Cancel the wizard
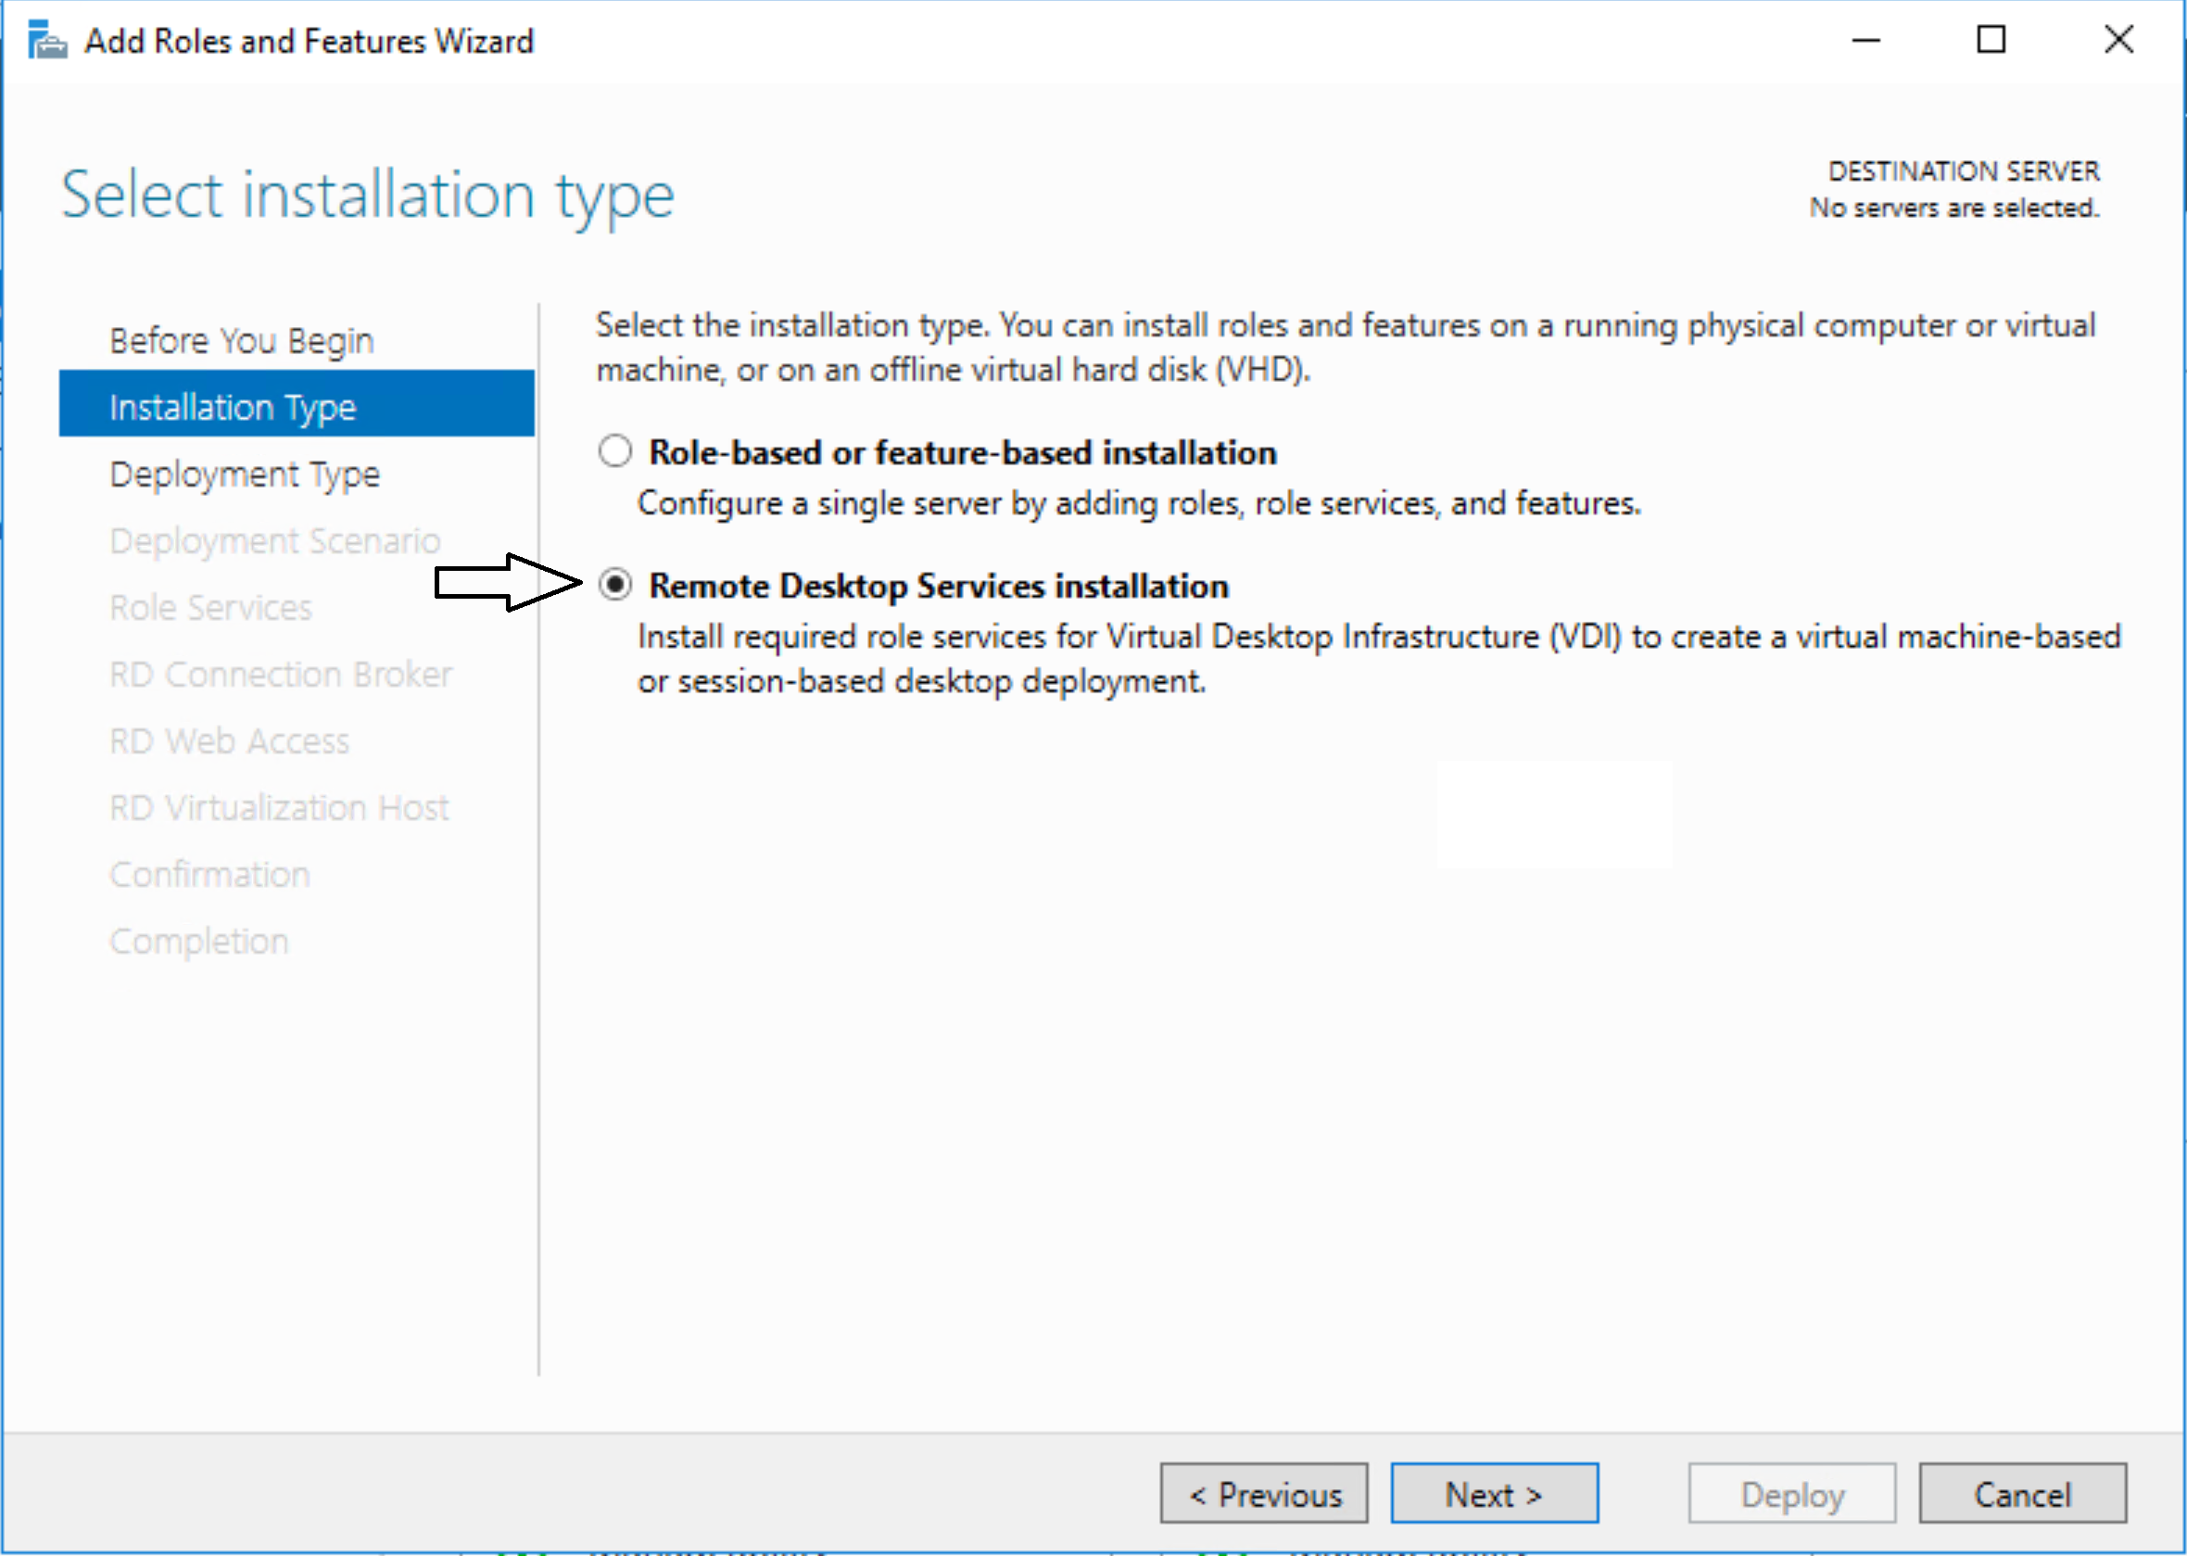Image resolution: width=2187 pixels, height=1556 pixels. click(2022, 1494)
